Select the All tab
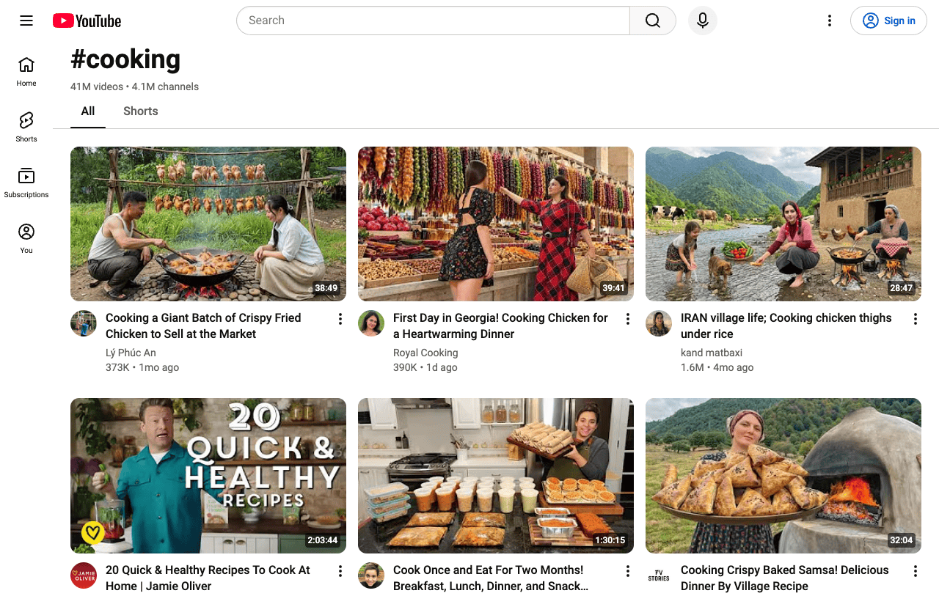 click(88, 111)
